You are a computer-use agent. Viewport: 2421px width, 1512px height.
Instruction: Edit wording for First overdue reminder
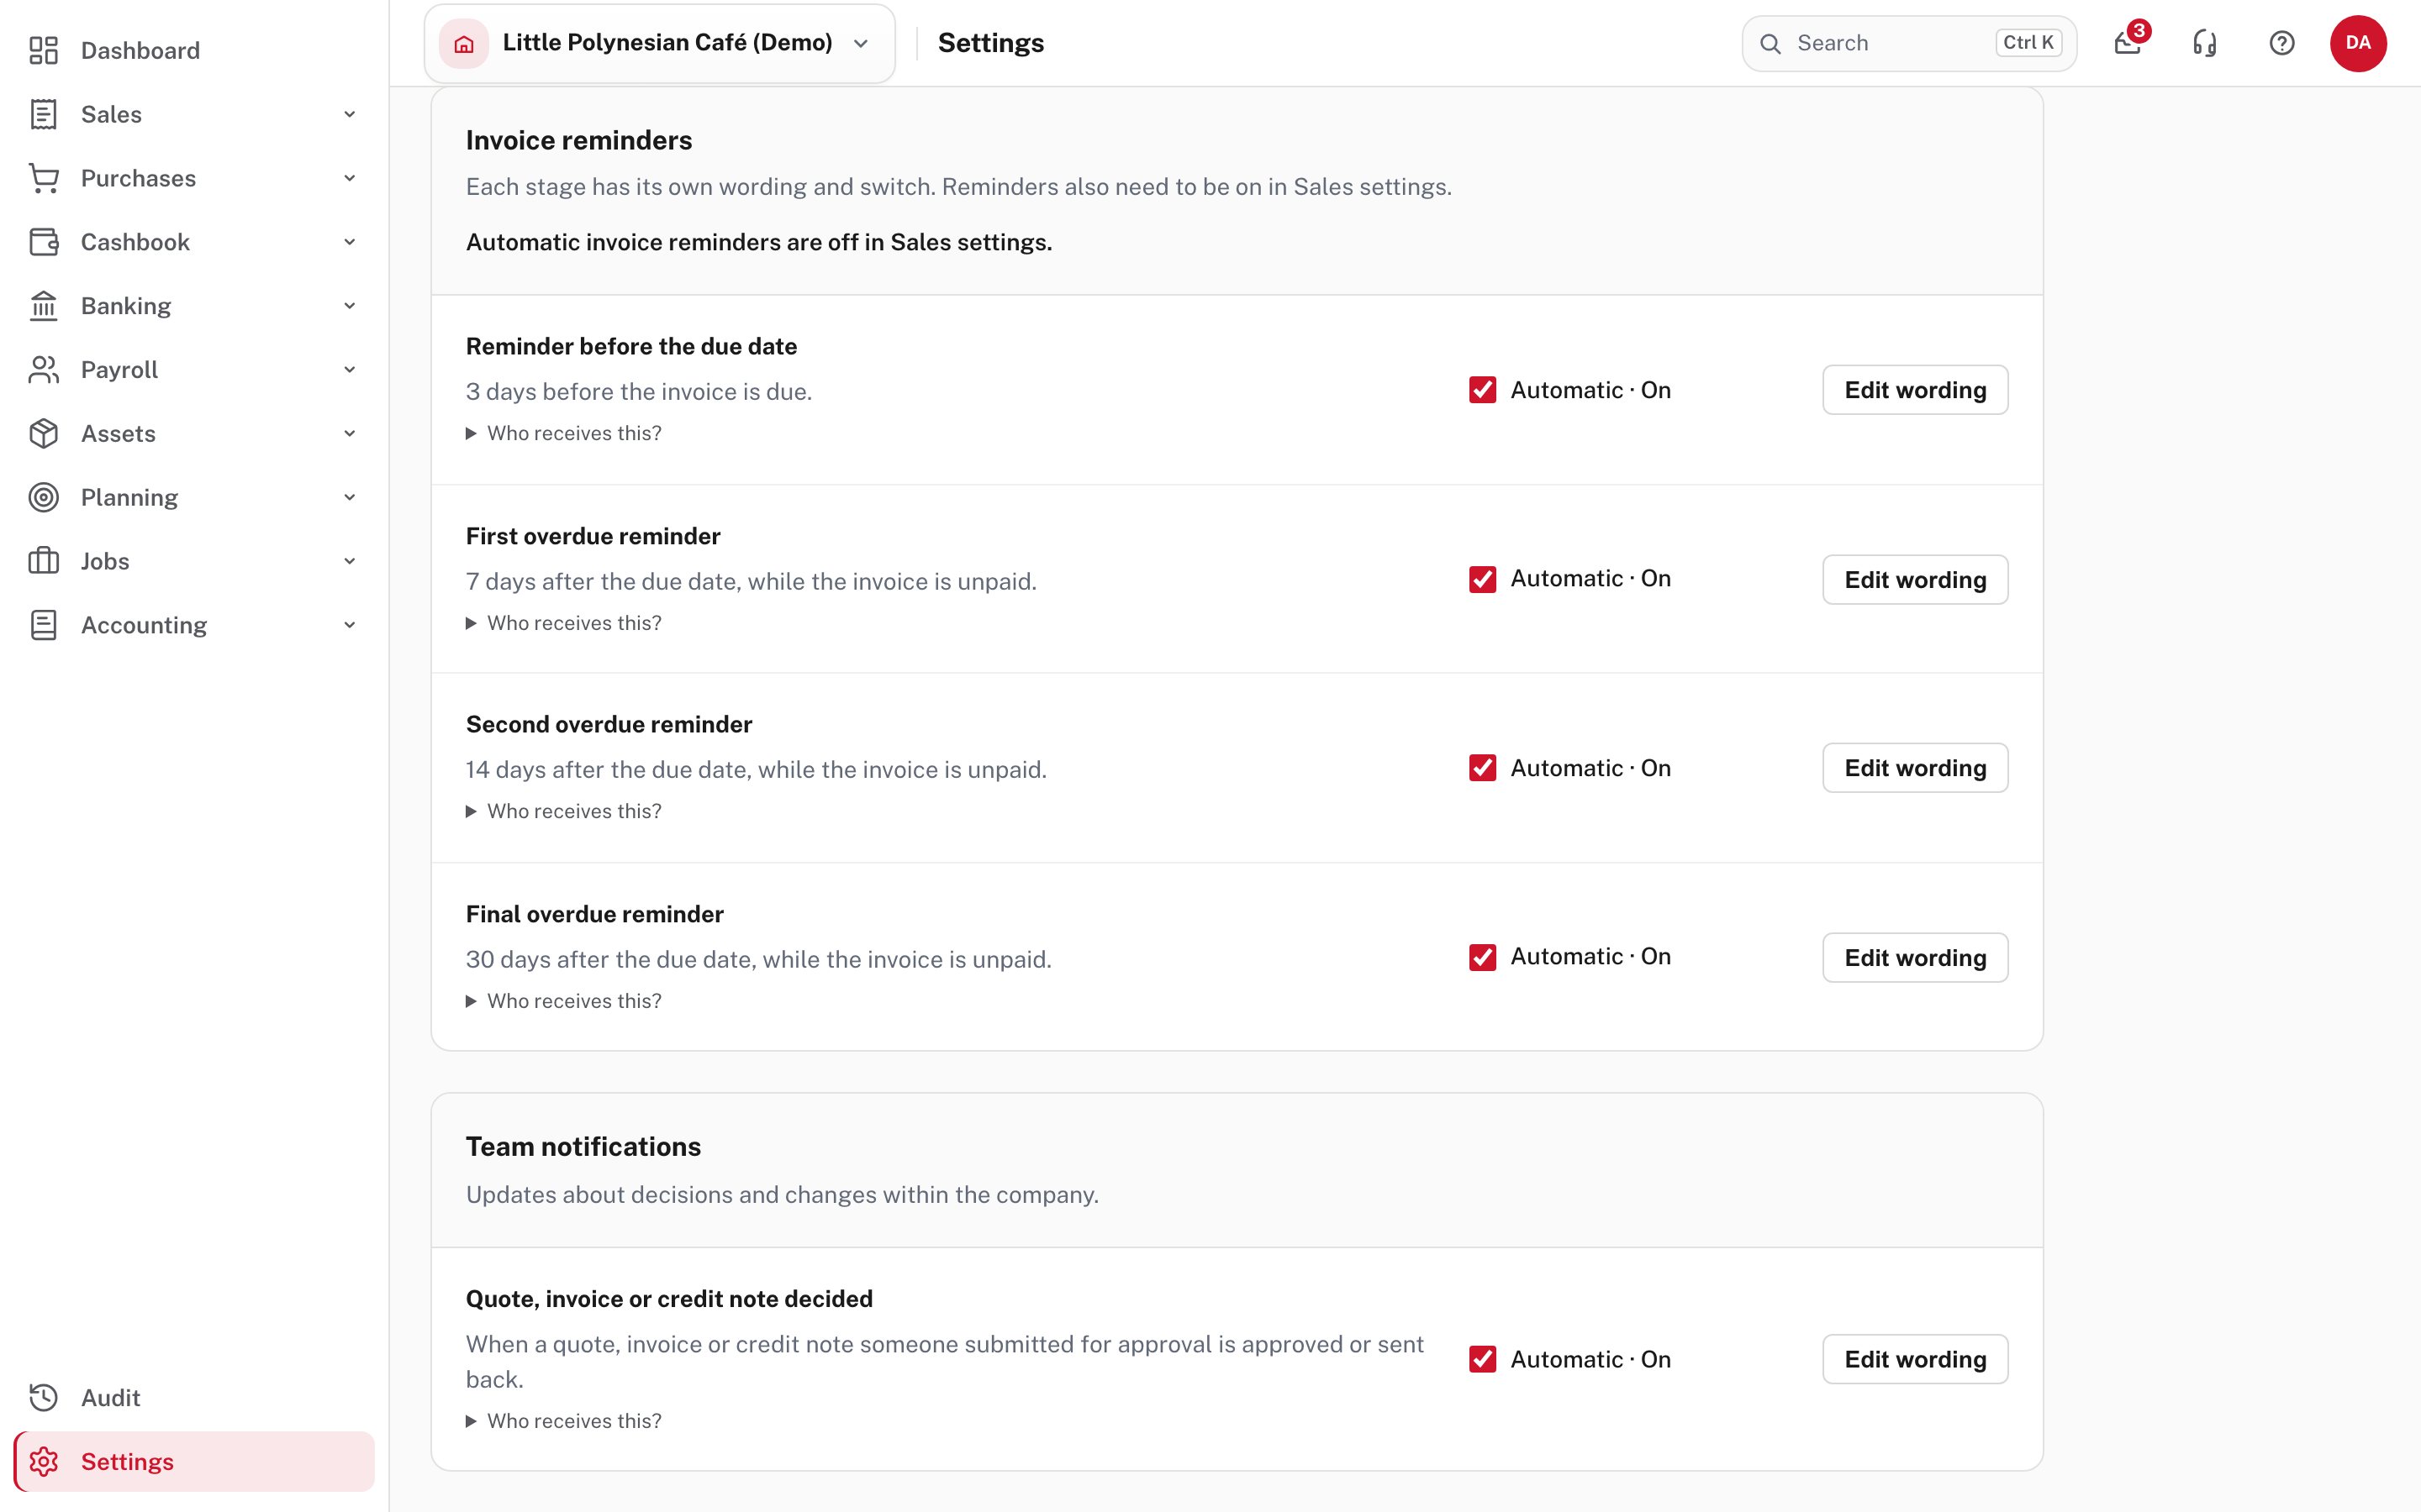(1915, 579)
